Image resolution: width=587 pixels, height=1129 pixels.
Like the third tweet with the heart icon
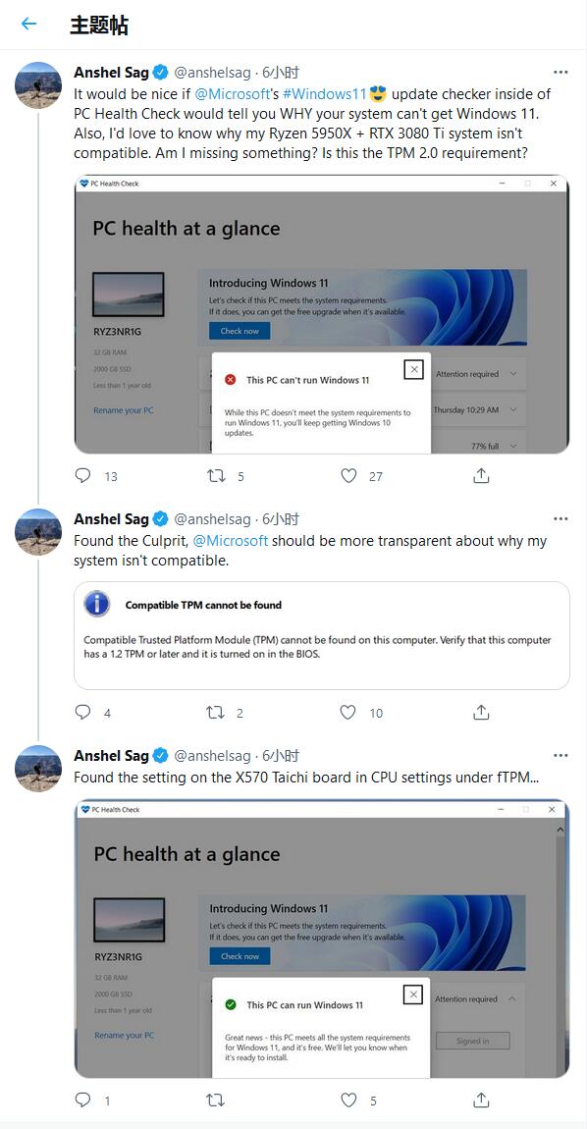[347, 1102]
